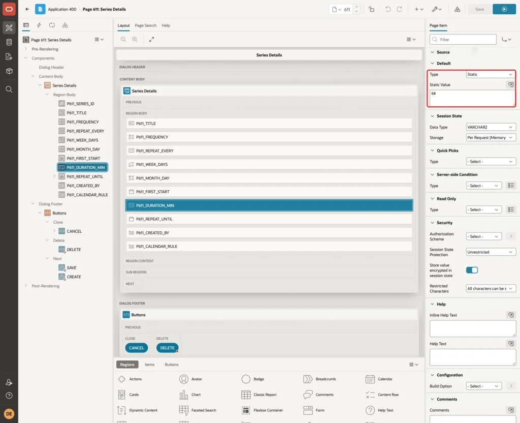Zoom out the layout view
The width and height of the screenshot is (520, 423).
123,39
